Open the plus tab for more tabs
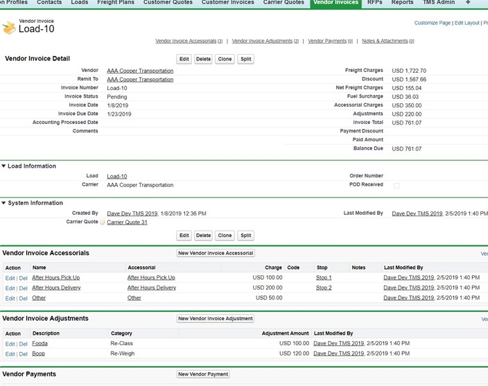 coord(468,2)
